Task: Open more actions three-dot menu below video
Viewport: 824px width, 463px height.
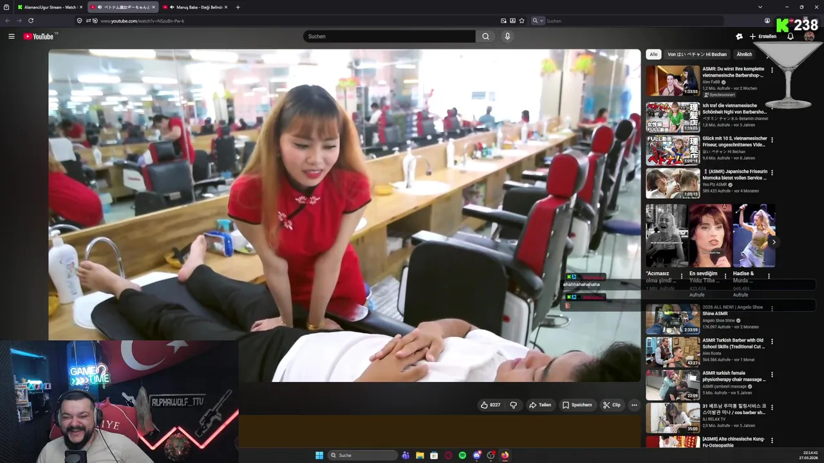Action: coord(634,405)
